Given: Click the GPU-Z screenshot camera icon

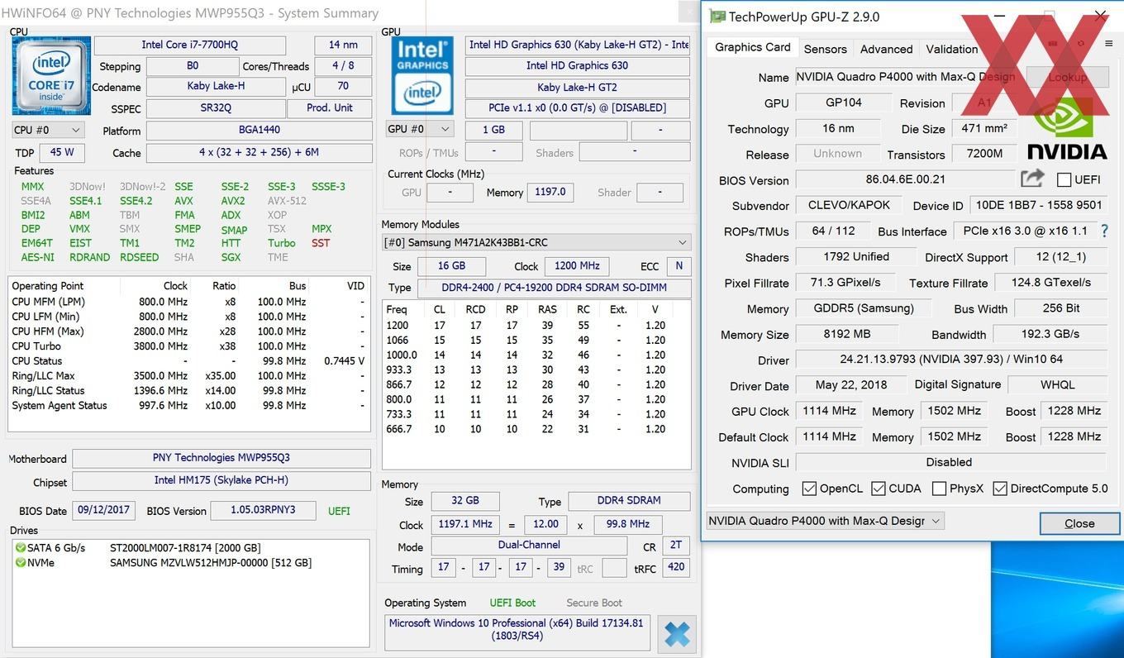Looking at the screenshot, I should pyautogui.click(x=1052, y=45).
